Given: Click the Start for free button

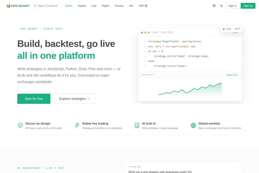Looking at the screenshot, I should tap(34, 99).
